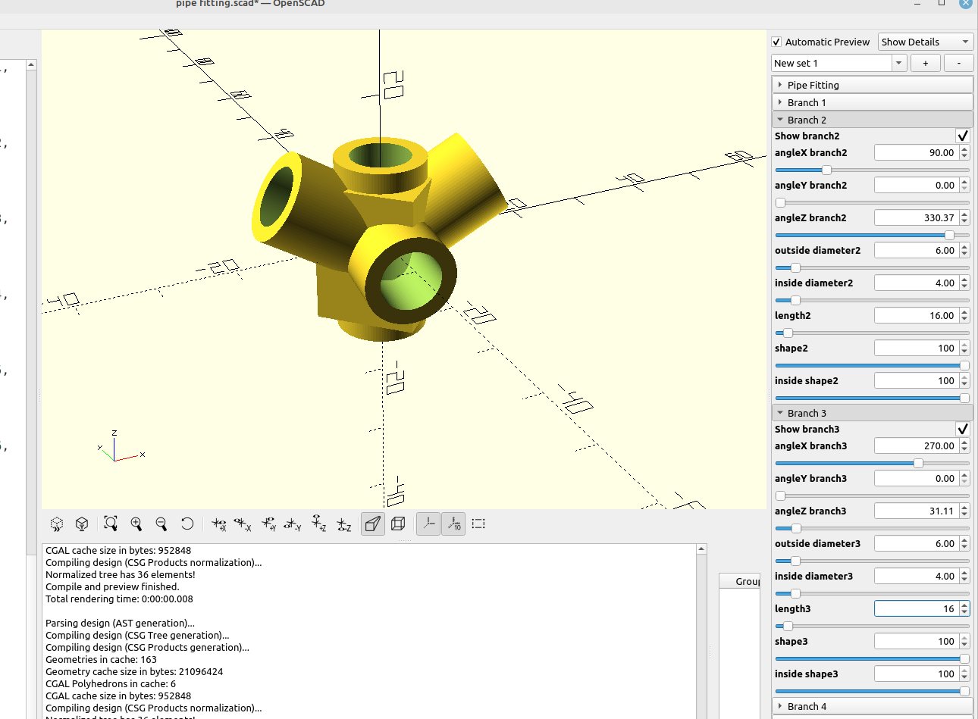Select the Zoom Out tool
Image resolution: width=978 pixels, height=719 pixels.
tap(161, 524)
